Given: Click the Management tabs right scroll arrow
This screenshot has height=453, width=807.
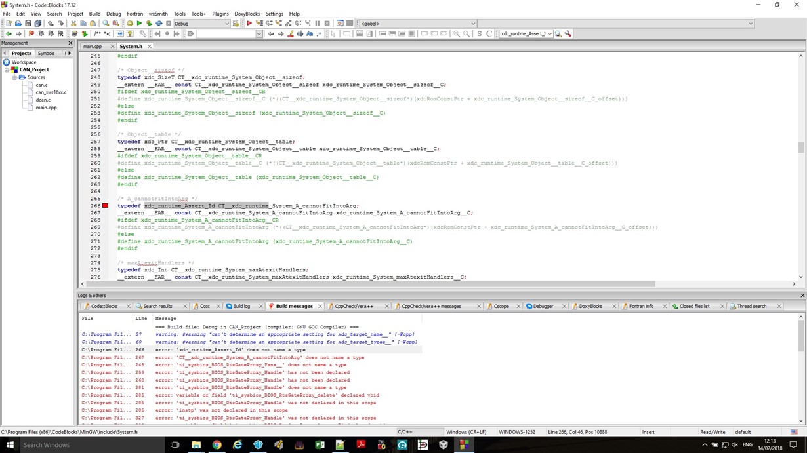Looking at the screenshot, I should pos(69,53).
